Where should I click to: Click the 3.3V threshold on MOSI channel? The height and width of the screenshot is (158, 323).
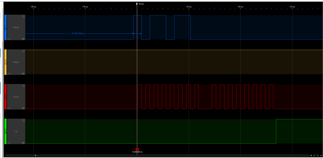click(9, 39)
